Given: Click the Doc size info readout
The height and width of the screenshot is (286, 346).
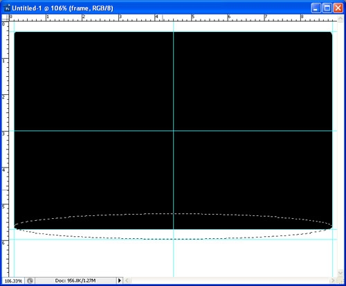Looking at the screenshot, I should pos(75,280).
